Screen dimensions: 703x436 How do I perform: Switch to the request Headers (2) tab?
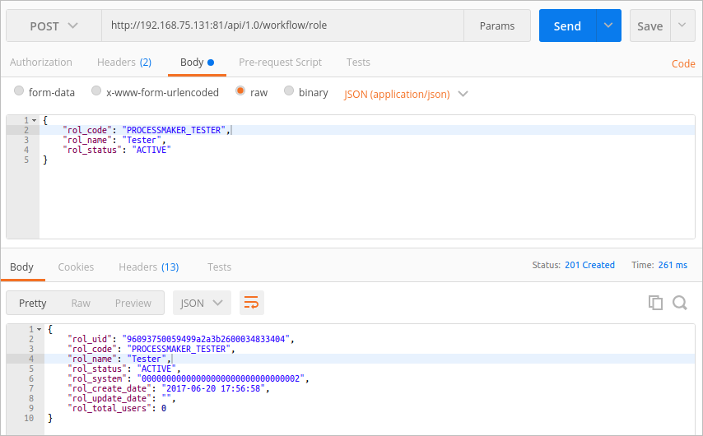[123, 63]
